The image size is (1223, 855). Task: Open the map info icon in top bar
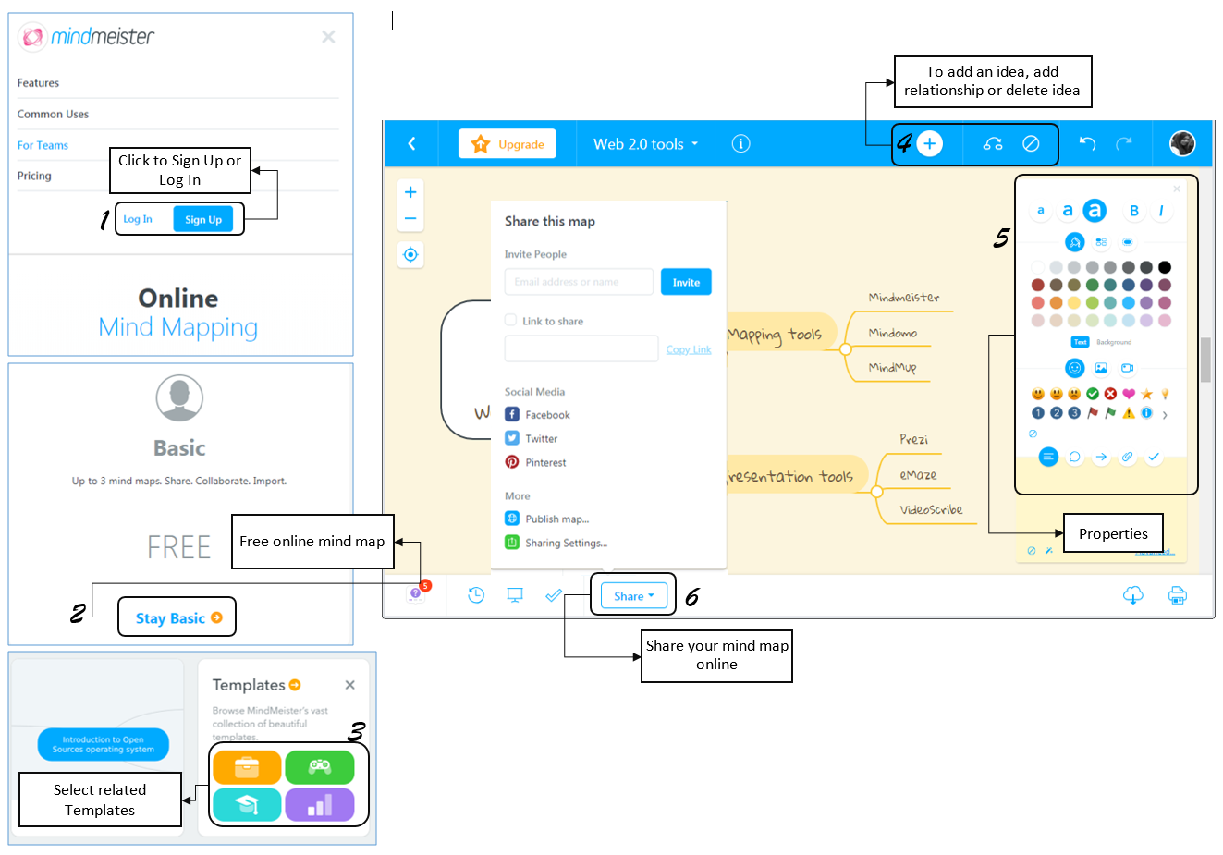740,144
